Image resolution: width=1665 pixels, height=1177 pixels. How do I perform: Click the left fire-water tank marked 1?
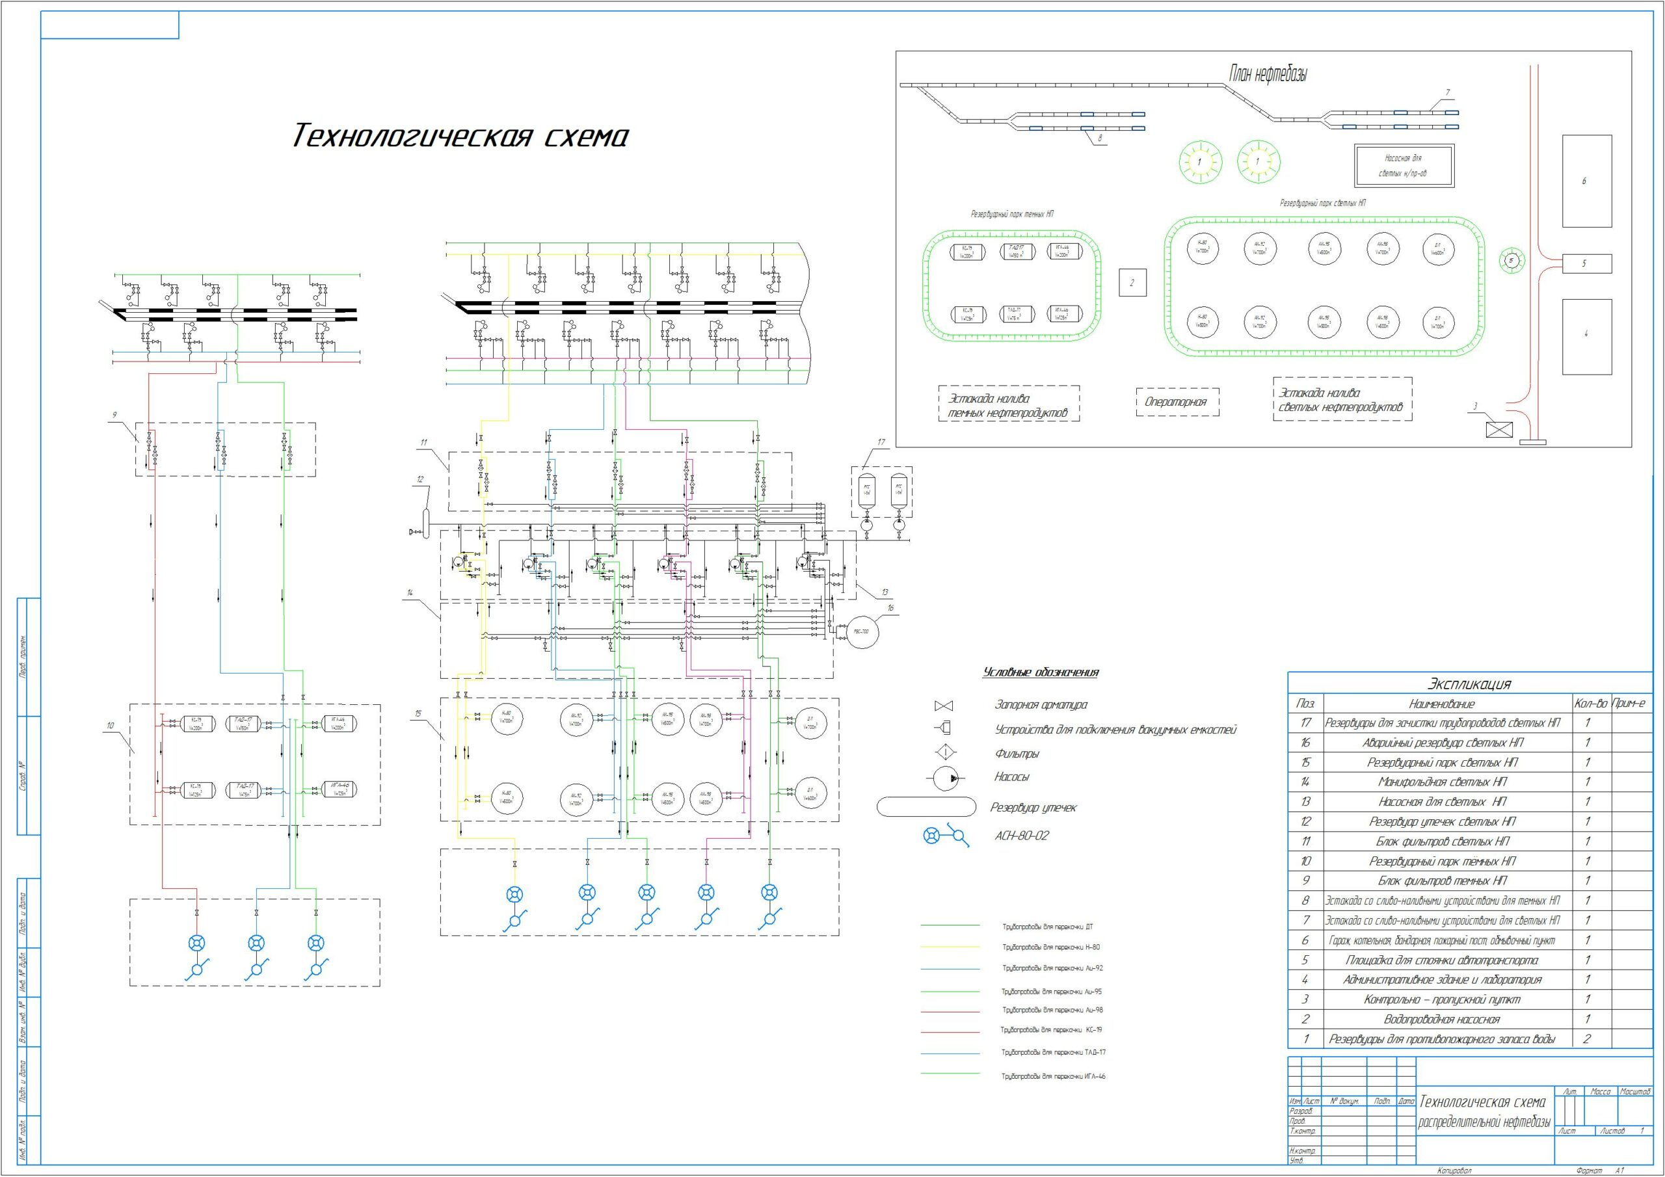point(1199,161)
